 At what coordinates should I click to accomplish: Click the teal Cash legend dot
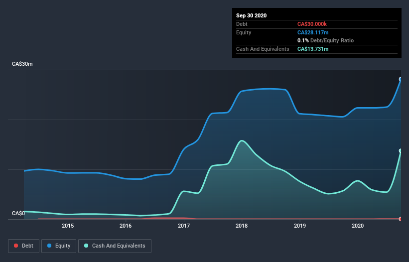pyautogui.click(x=86, y=246)
